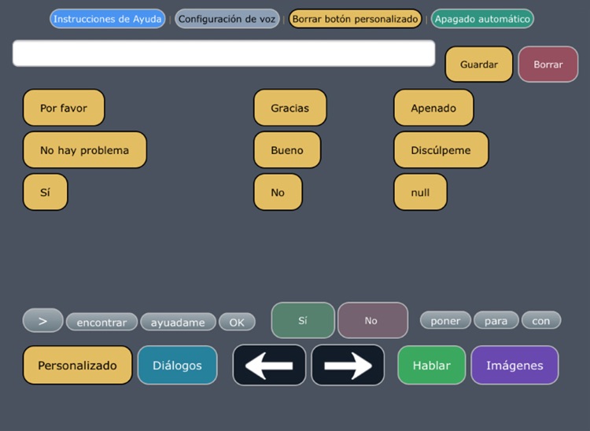
Task: Select the OK word chip
Action: point(237,322)
